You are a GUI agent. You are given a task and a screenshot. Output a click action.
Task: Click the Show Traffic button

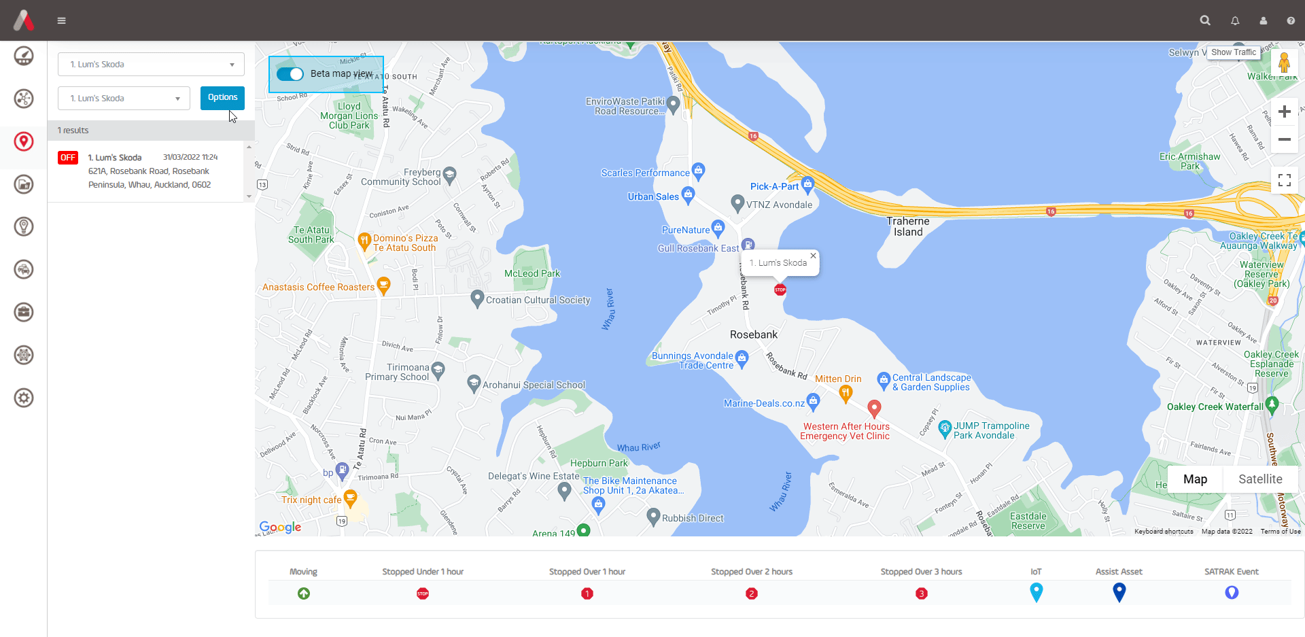[x=1234, y=52]
